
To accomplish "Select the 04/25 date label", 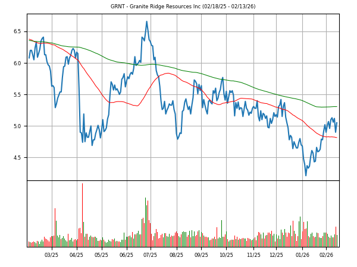I will (77, 255).
